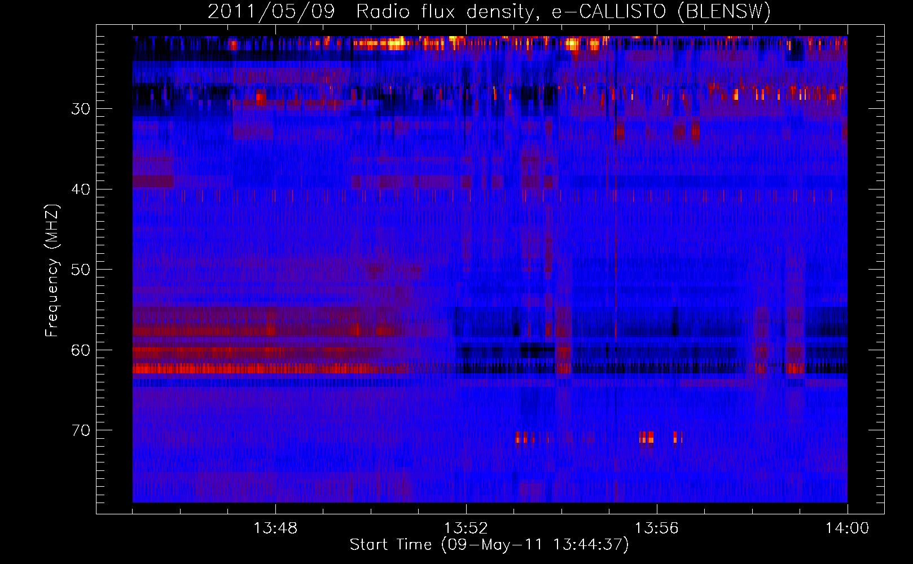Click the 30 frequency tick label
913x564 pixels.
tap(81, 109)
